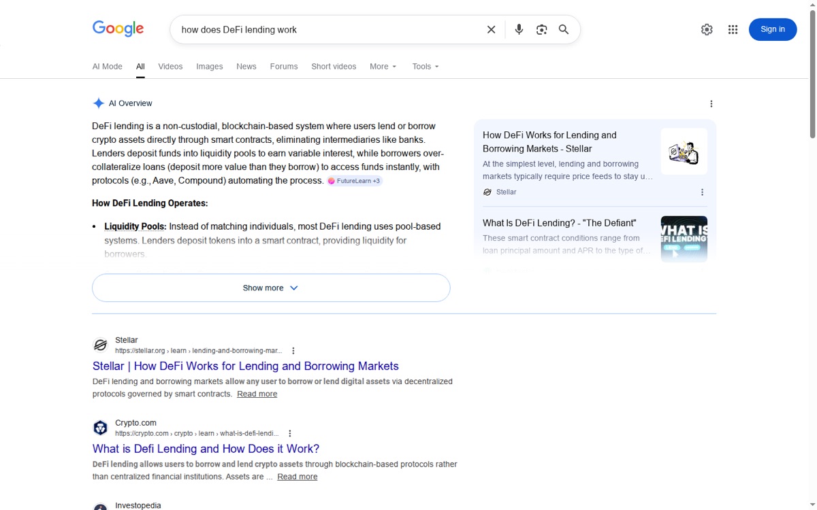This screenshot has height=510, width=817.
Task: Click the Stellar icon in source card
Action: [487, 192]
